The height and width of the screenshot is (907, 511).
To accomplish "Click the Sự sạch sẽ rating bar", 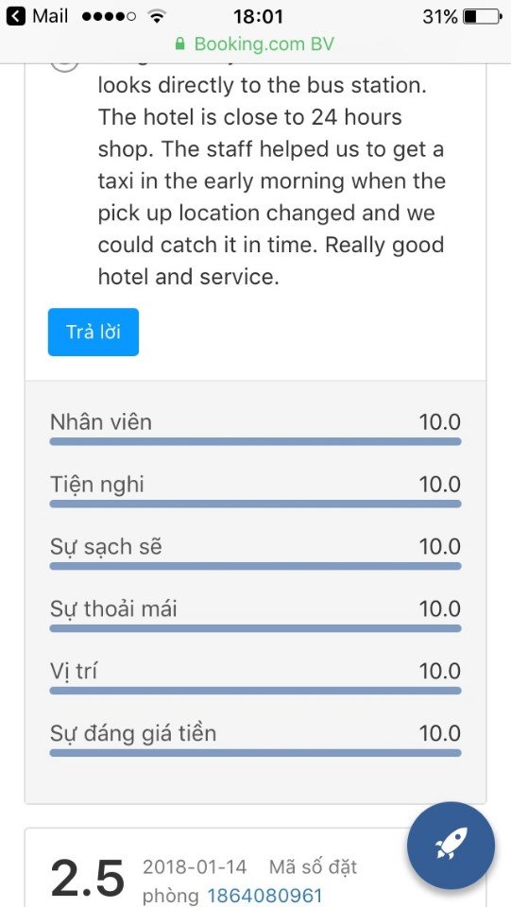I will (255, 566).
